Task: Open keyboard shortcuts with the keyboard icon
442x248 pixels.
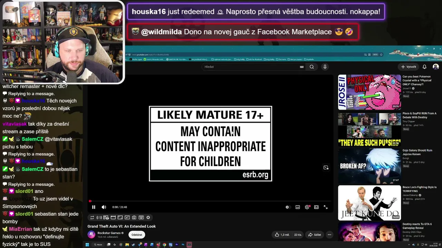Action: (x=141, y=217)
